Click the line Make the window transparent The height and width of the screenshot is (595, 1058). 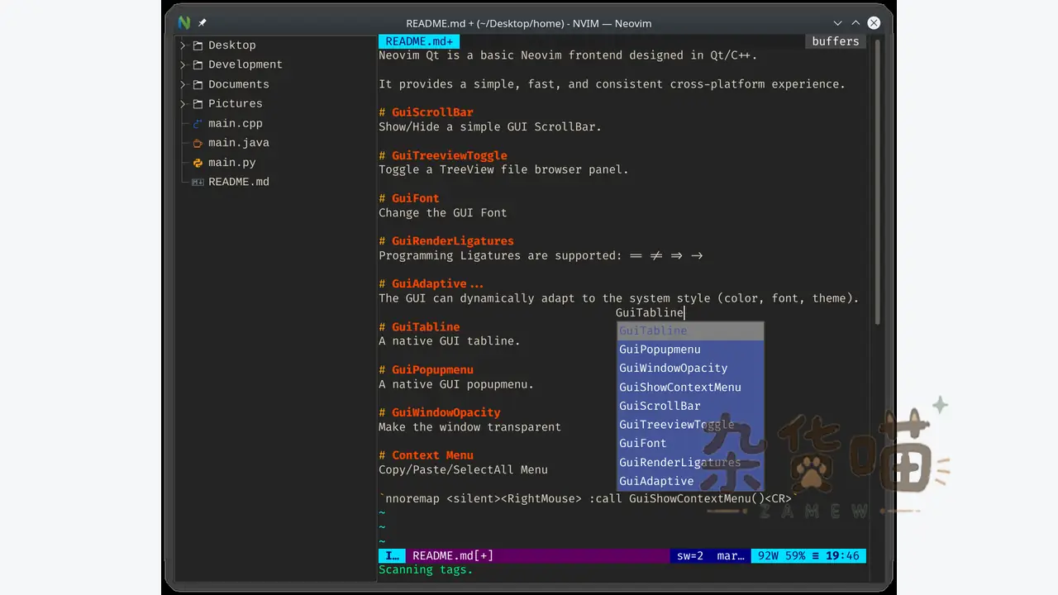point(469,427)
